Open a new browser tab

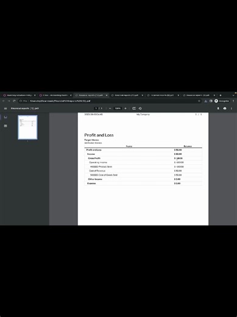[221, 95]
